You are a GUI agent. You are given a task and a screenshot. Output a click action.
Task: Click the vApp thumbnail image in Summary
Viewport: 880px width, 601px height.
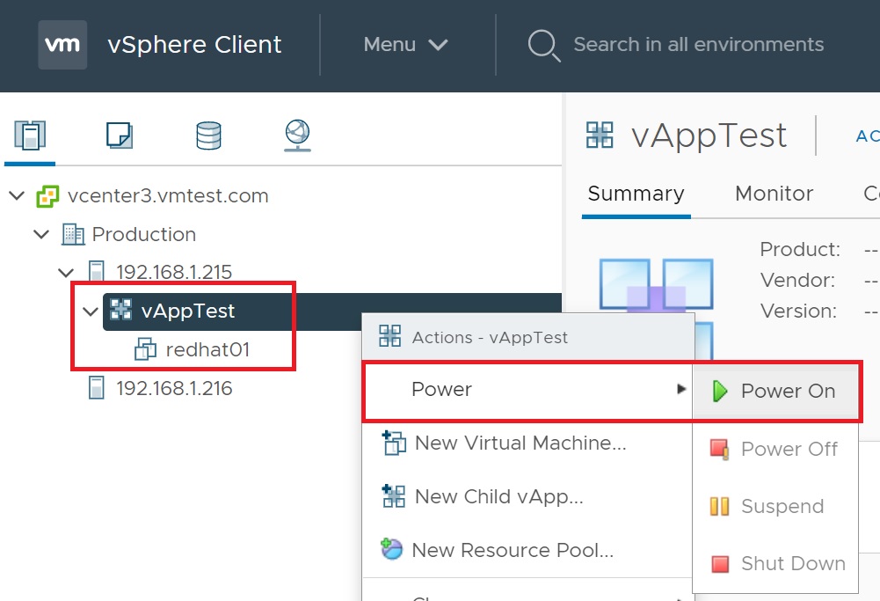656,307
